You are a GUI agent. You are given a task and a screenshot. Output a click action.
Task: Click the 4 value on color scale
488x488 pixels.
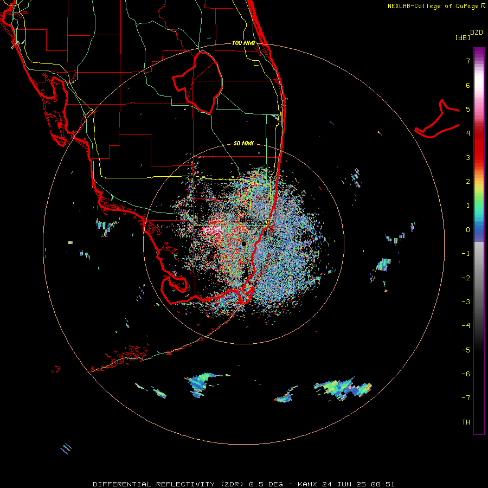point(468,133)
